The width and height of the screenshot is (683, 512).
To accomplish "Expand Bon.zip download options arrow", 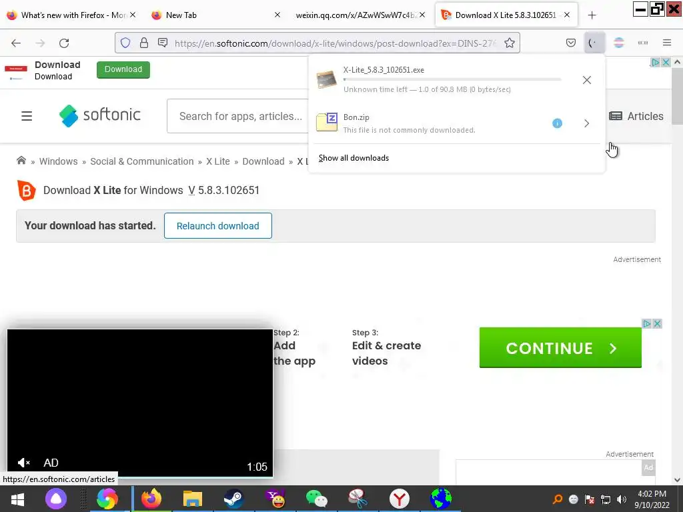I will click(587, 123).
